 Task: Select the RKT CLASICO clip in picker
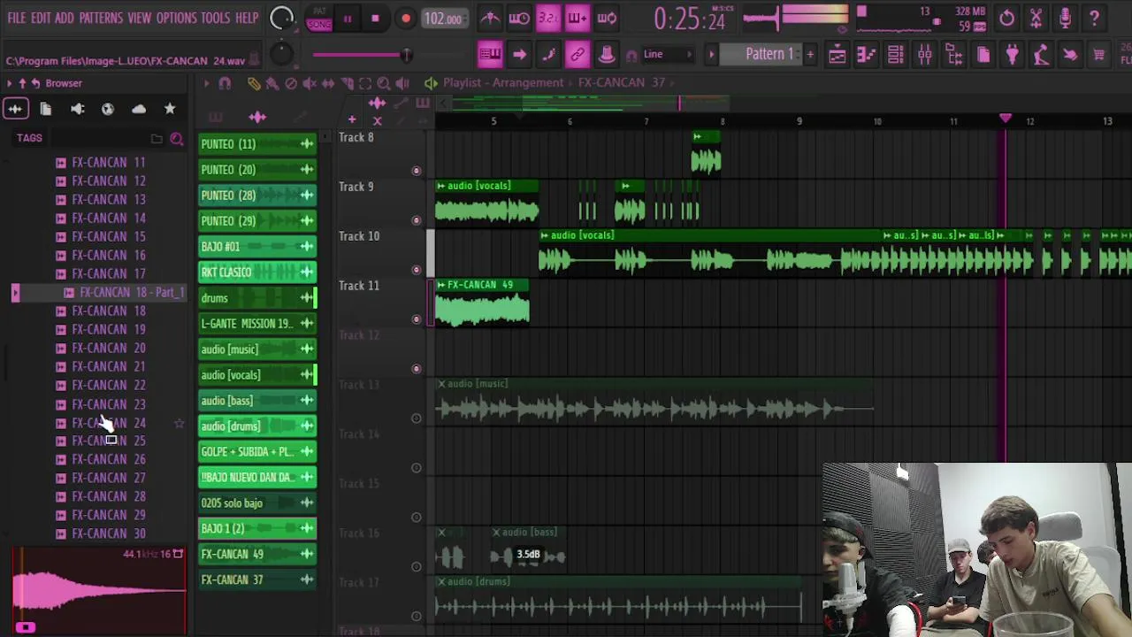(256, 272)
